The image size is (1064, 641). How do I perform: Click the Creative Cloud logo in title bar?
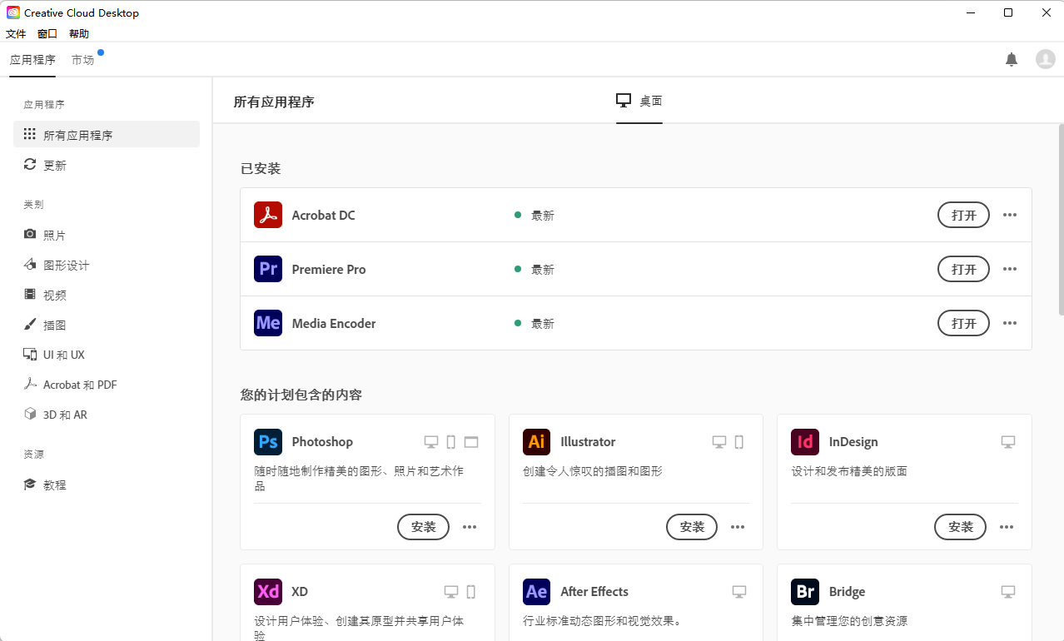click(13, 12)
